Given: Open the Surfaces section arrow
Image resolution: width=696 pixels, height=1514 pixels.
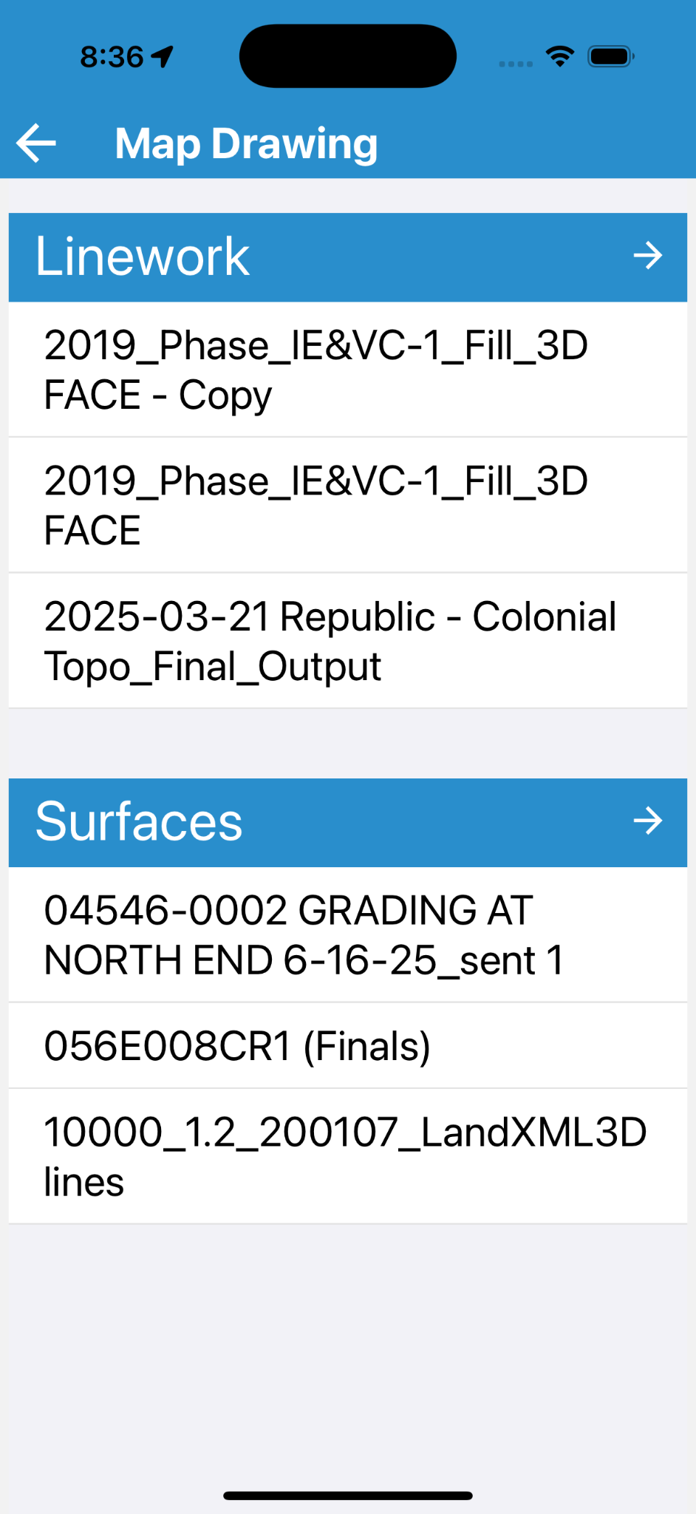Looking at the screenshot, I should pos(648,821).
